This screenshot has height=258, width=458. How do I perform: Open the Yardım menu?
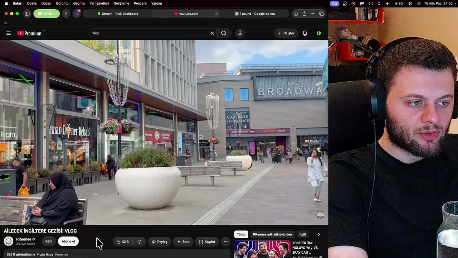[156, 3]
